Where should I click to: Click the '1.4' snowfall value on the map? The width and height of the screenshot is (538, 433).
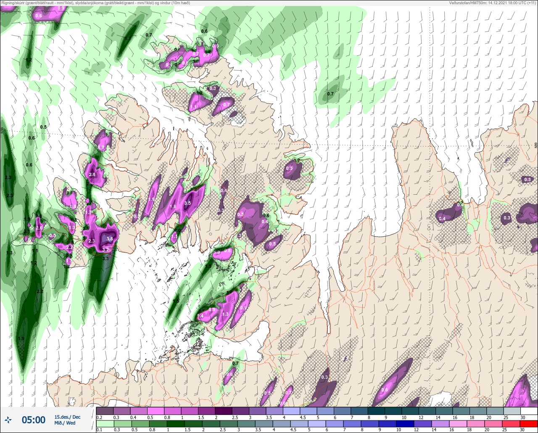click(200, 316)
